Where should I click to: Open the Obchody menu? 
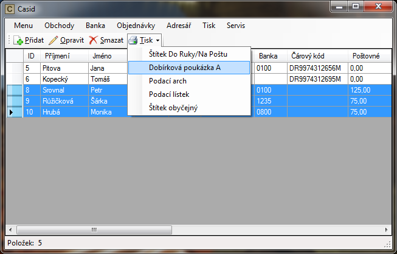(59, 26)
